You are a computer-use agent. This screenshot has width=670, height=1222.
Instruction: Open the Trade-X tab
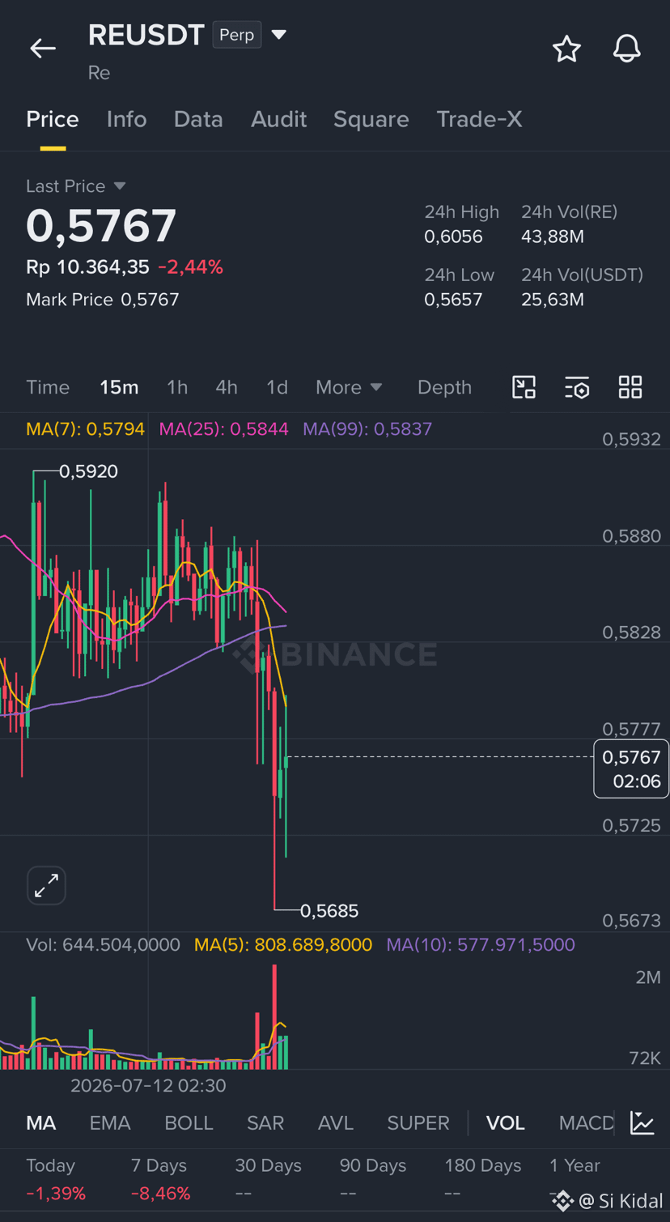pyautogui.click(x=479, y=119)
